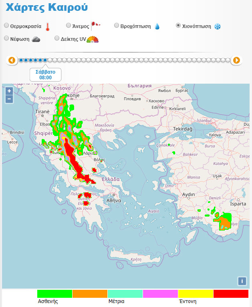Select the Νέφωση radio button
The height and width of the screenshot is (307, 252).
(6, 38)
